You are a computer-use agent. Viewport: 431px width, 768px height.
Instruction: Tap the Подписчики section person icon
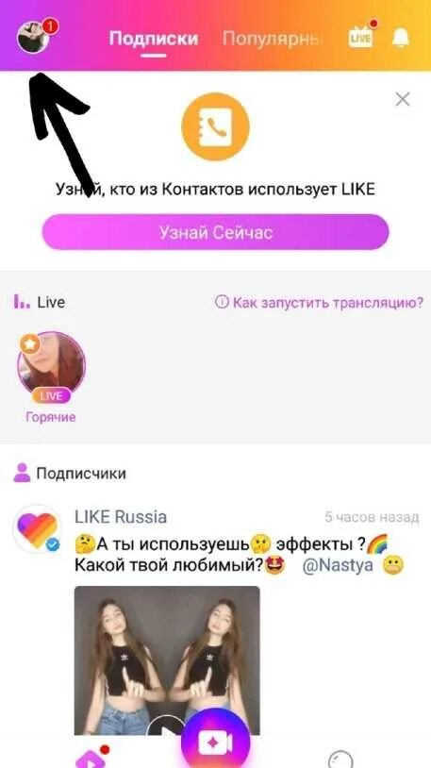pyautogui.click(x=22, y=473)
